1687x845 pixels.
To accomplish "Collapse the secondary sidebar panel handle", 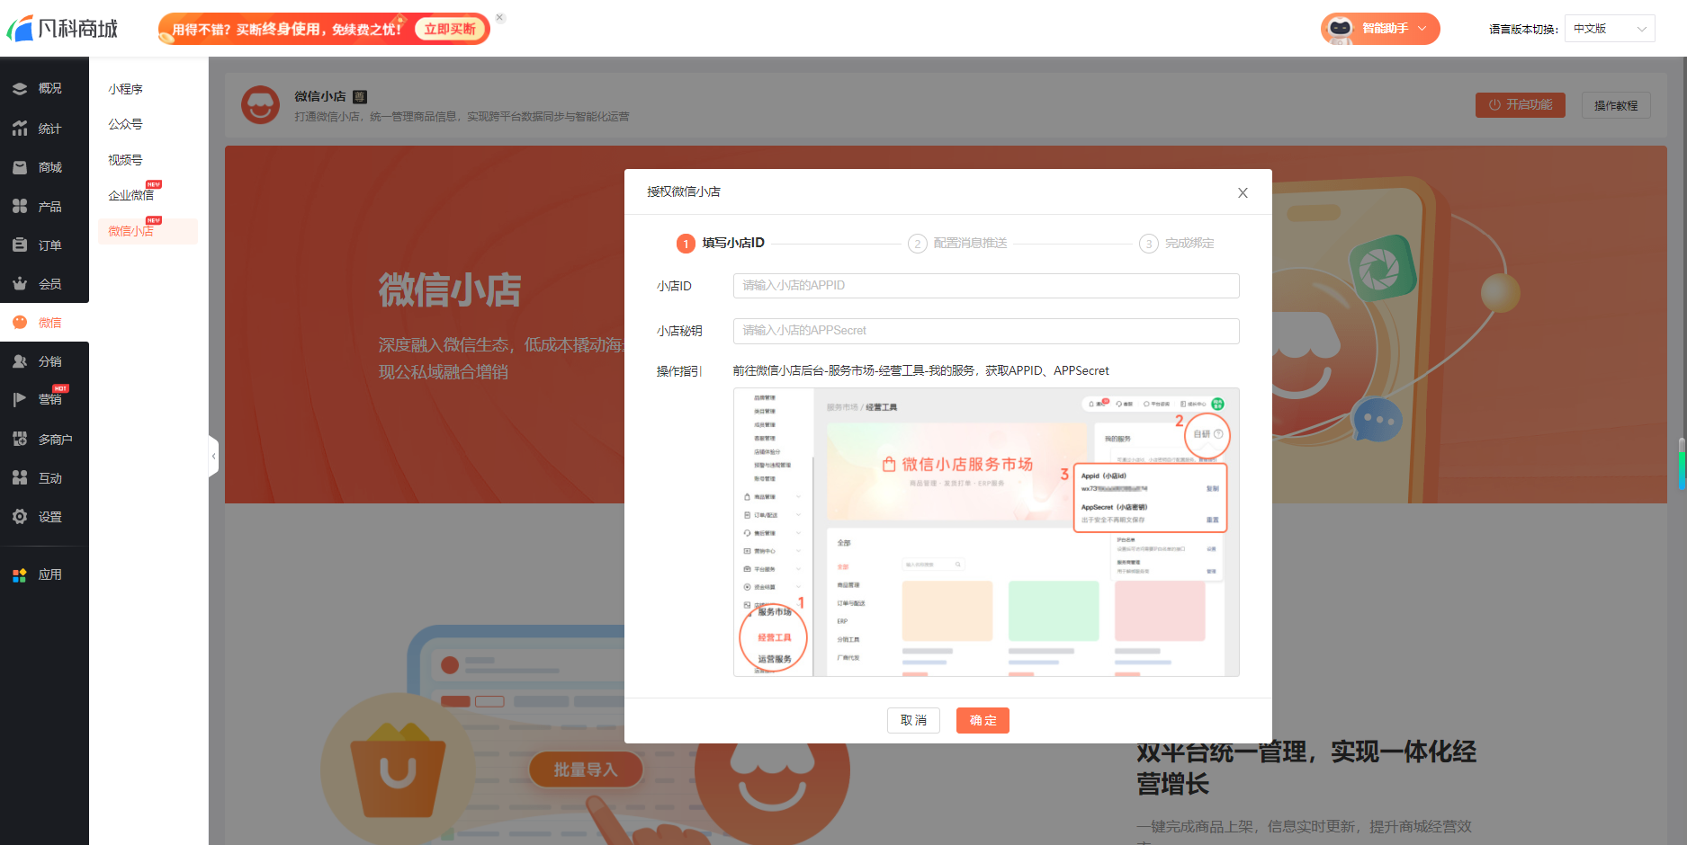I will pyautogui.click(x=213, y=457).
